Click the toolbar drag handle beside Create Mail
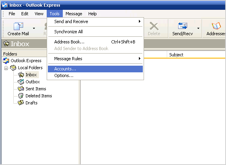Screen dimensions: 226x165 (3, 29)
